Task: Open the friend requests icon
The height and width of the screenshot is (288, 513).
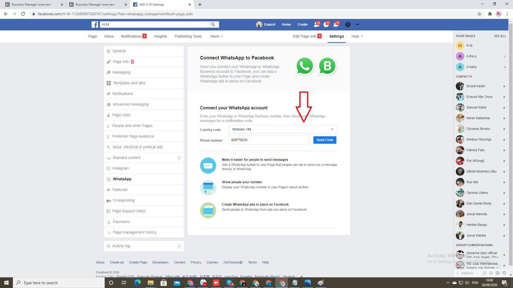Action: click(x=317, y=24)
